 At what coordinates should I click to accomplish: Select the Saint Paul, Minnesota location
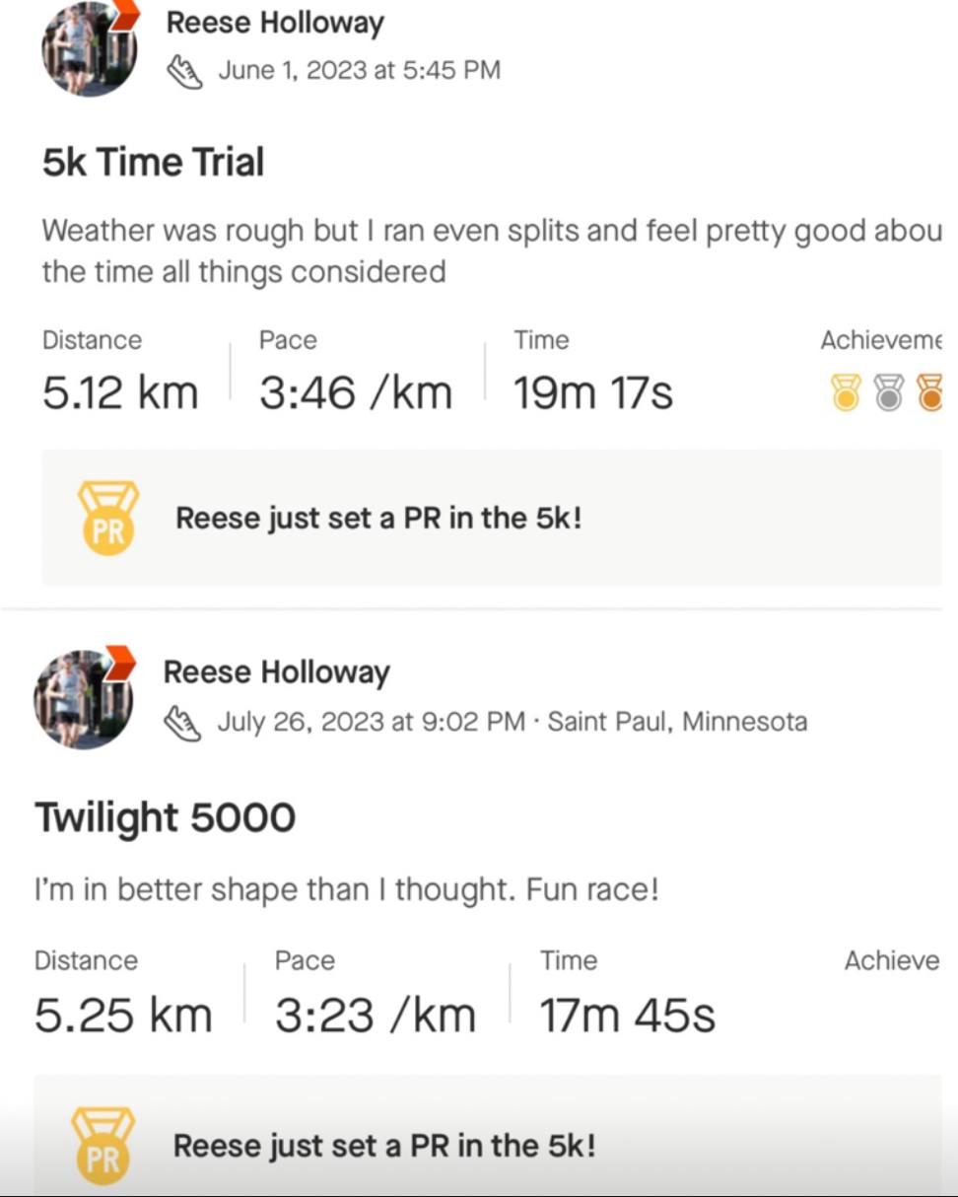677,722
